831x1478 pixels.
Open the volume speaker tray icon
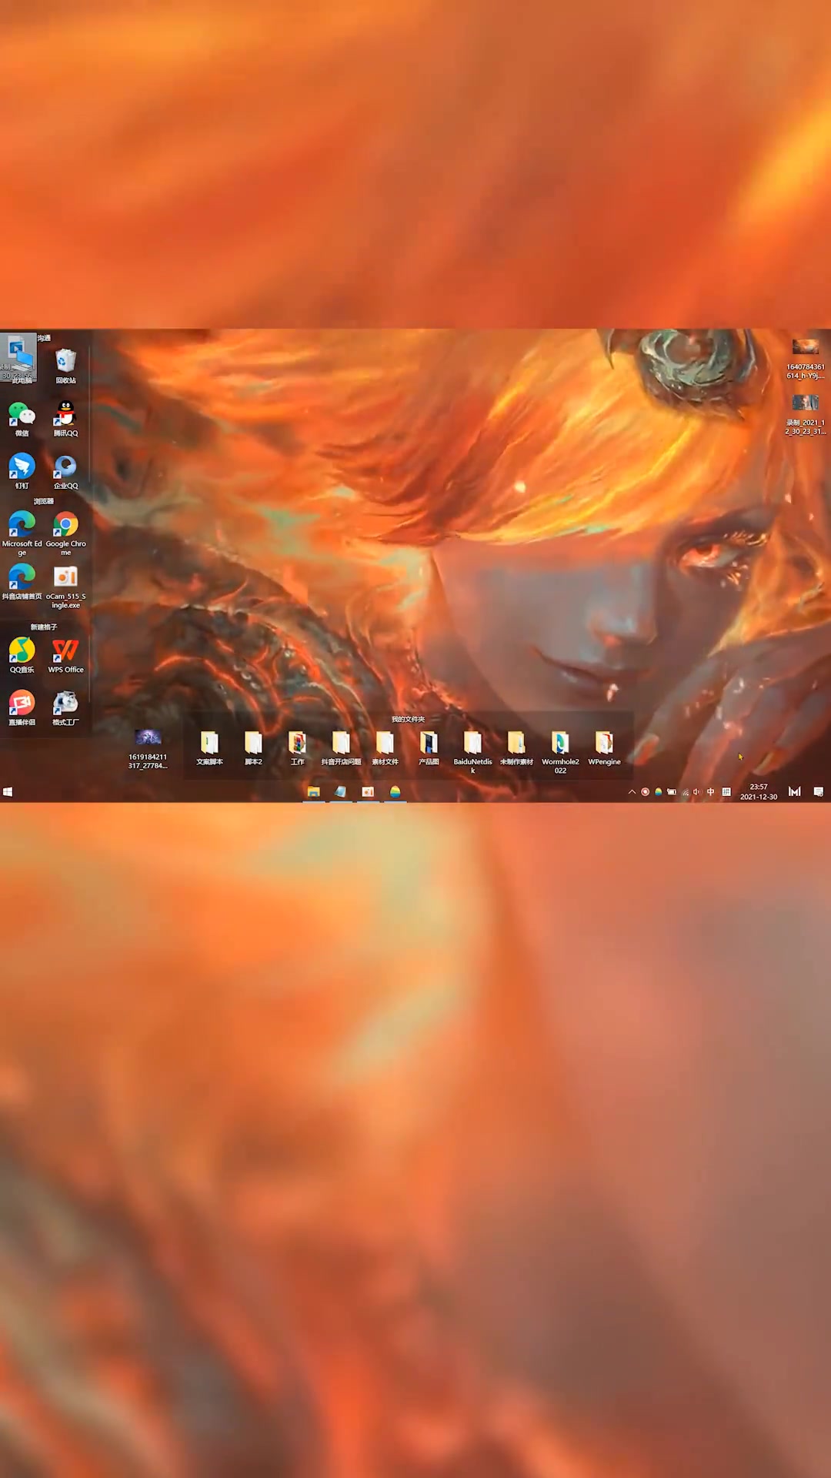[697, 791]
